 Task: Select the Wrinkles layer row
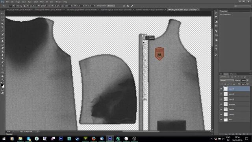pyautogui.click(x=235, y=104)
